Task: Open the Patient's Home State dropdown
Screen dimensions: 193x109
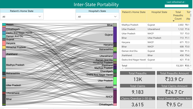Action: [22, 16]
